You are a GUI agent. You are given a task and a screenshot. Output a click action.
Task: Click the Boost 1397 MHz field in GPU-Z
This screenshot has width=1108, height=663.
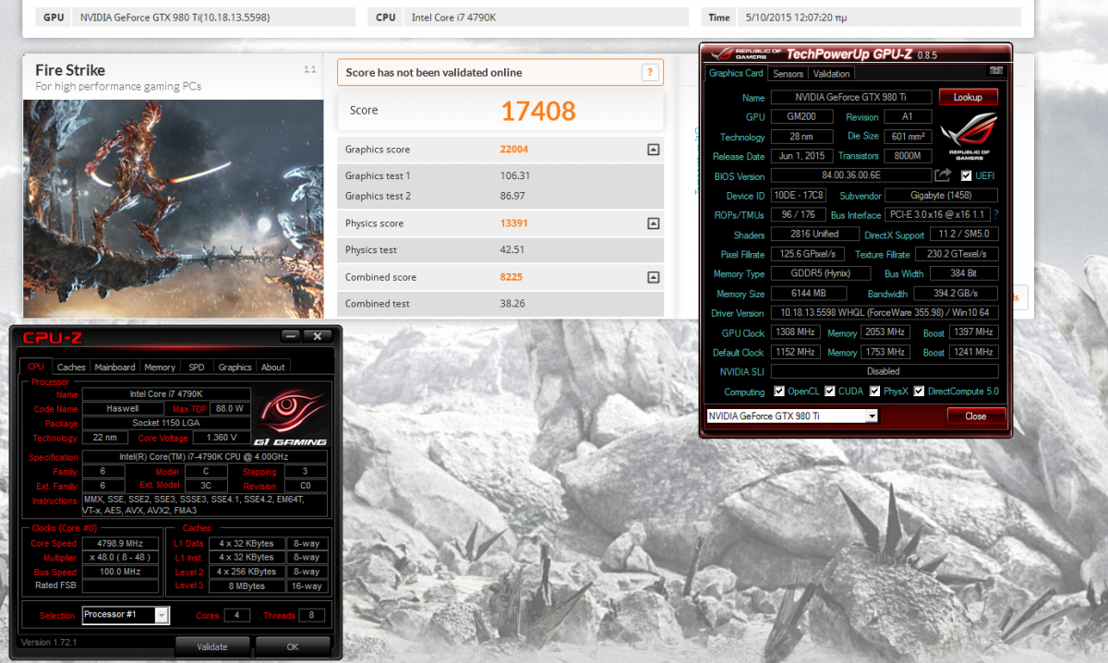pyautogui.click(x=973, y=332)
